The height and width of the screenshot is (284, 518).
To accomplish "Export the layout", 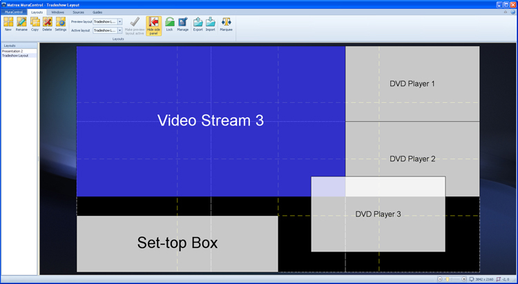I will [198, 25].
